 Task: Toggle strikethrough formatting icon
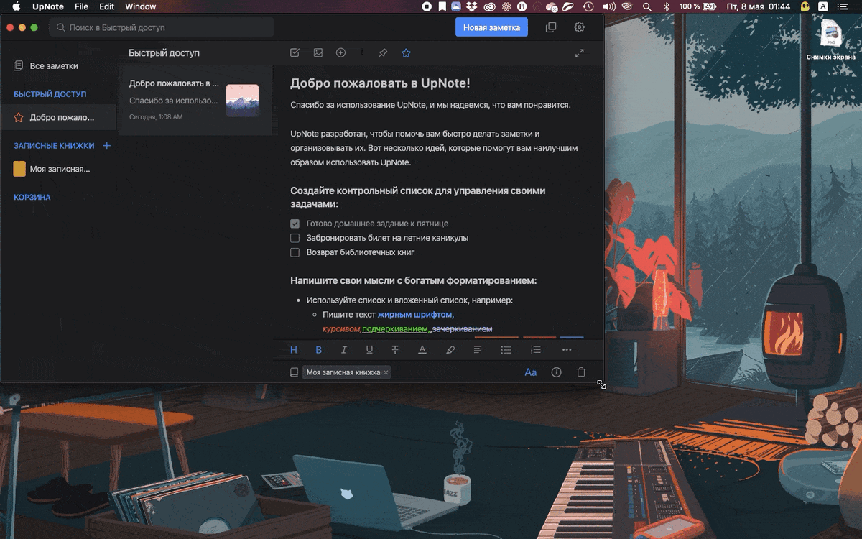[x=395, y=350]
